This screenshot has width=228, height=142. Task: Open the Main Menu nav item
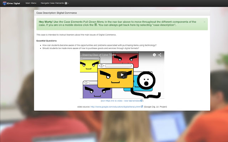click(31, 3)
